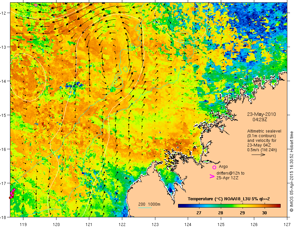Viewport: 294px width, 227px height.
Task: Click the magenta drifter arrowhead legend symbol
Action: click(x=212, y=176)
